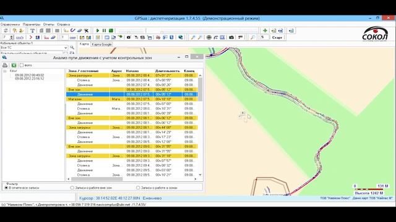Select tree entry '09.08.2012 23:16:12'

[29, 78]
